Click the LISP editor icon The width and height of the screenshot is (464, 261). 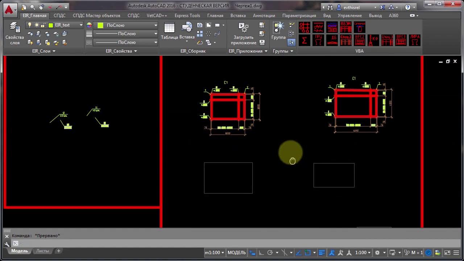(262, 34)
